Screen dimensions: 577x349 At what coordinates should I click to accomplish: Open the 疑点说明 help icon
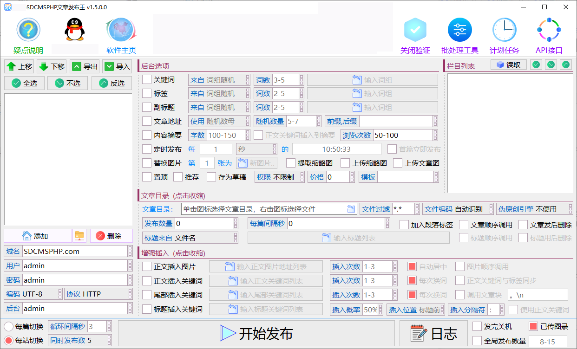tap(28, 31)
